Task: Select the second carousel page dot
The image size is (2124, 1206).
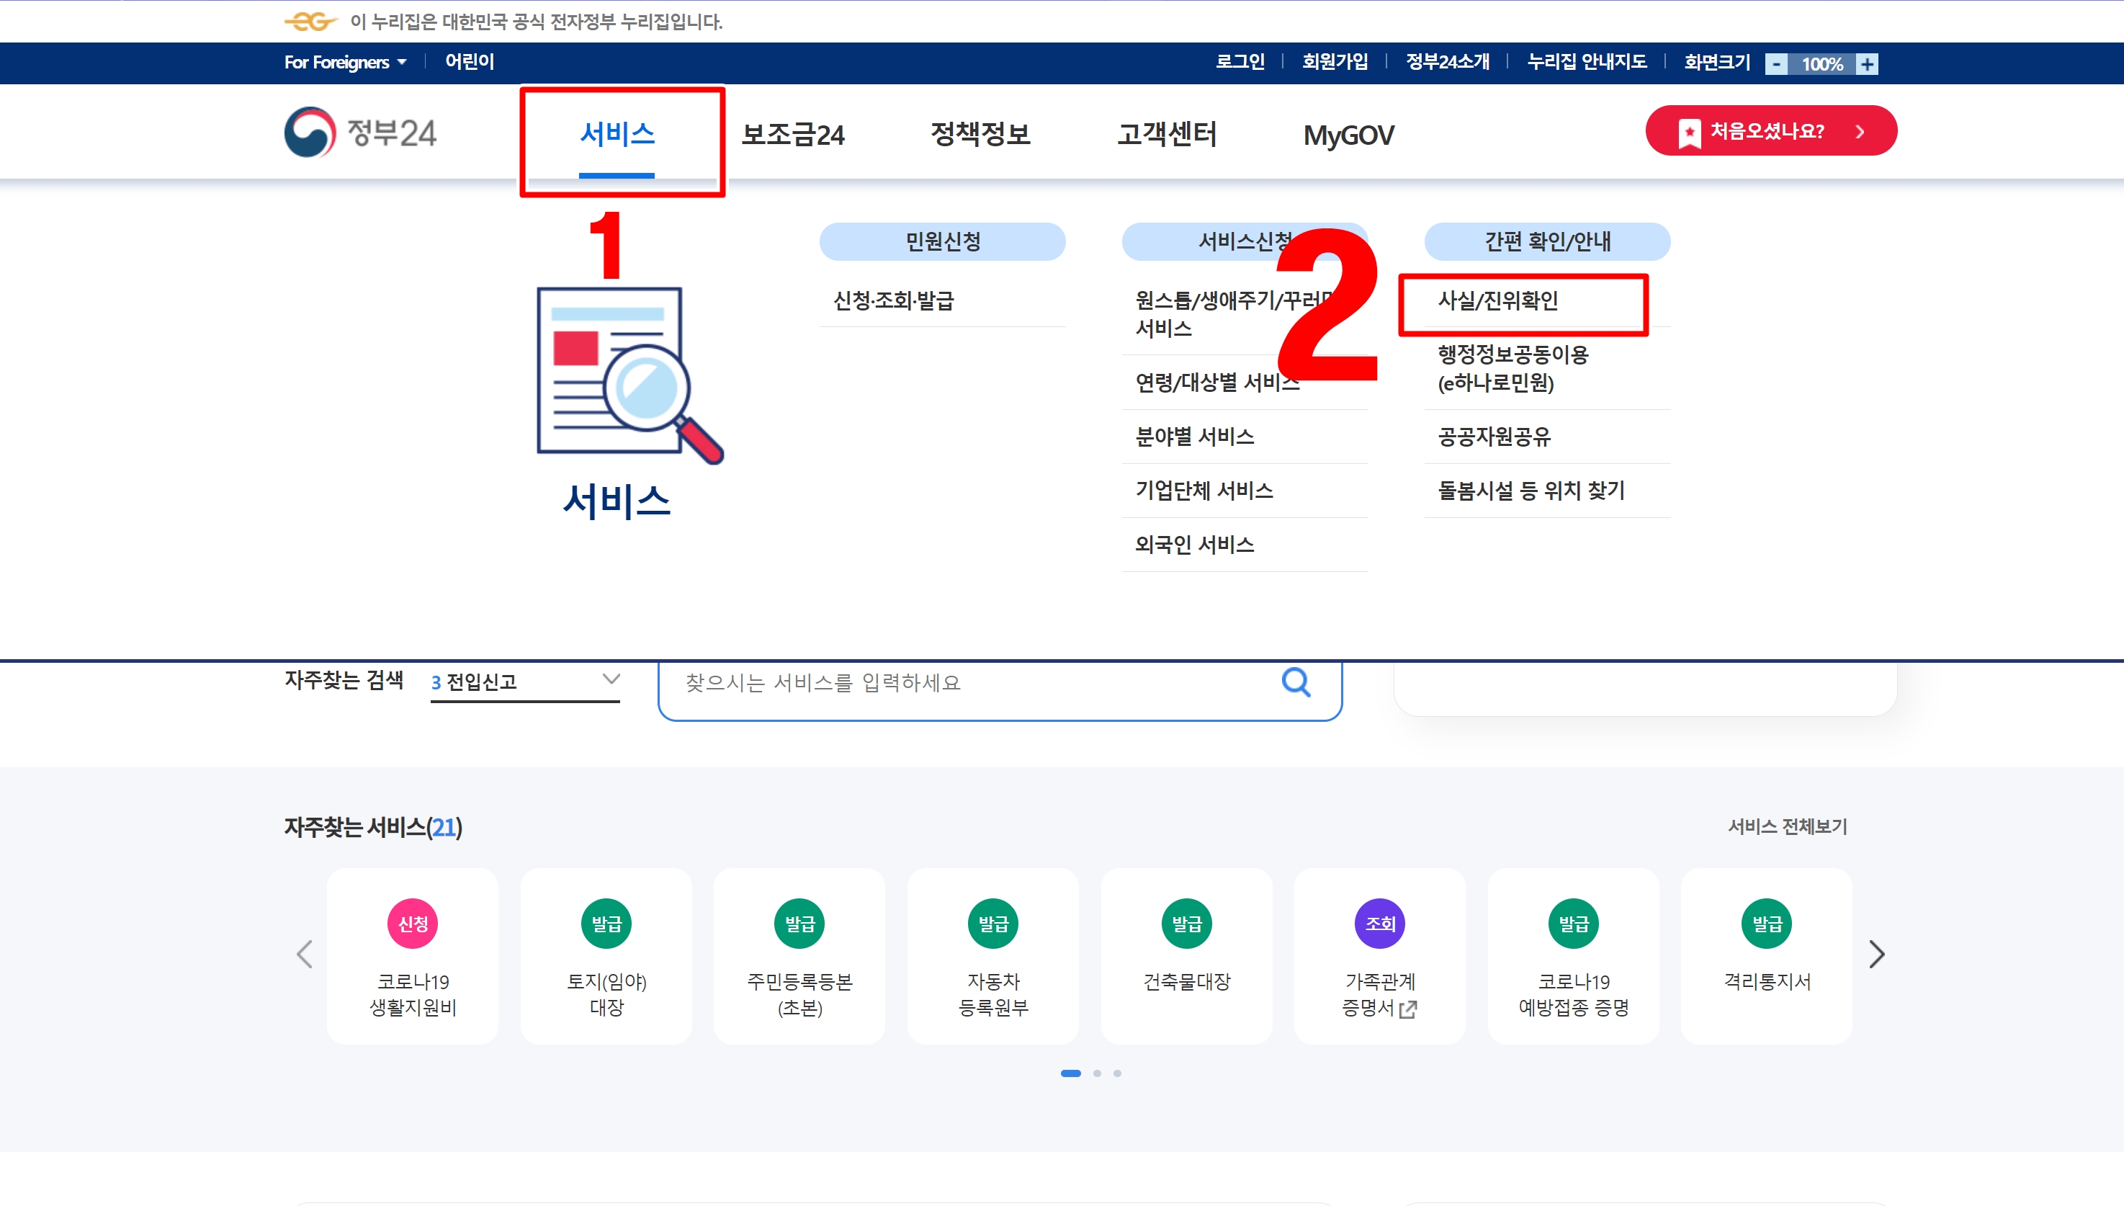Action: point(1097,1073)
